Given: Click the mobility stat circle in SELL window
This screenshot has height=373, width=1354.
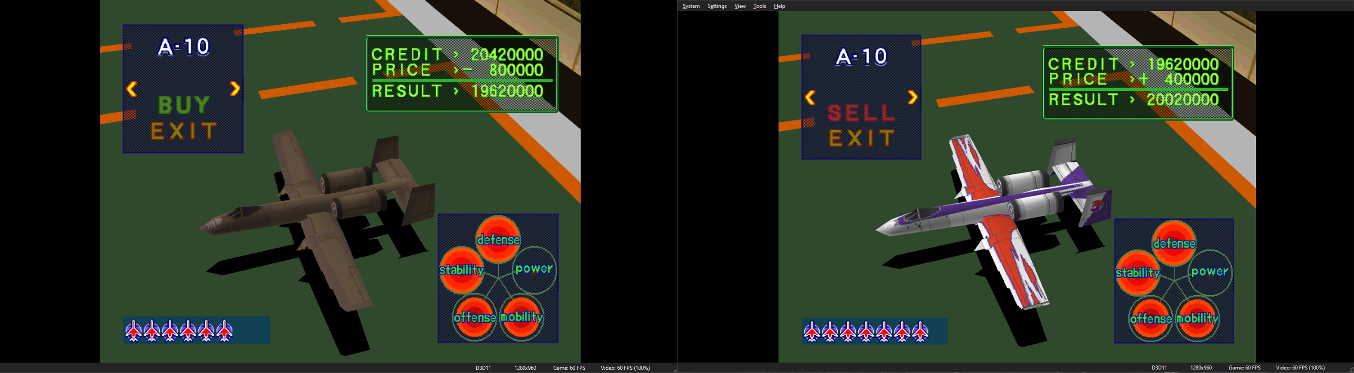Looking at the screenshot, I should click(1197, 319).
